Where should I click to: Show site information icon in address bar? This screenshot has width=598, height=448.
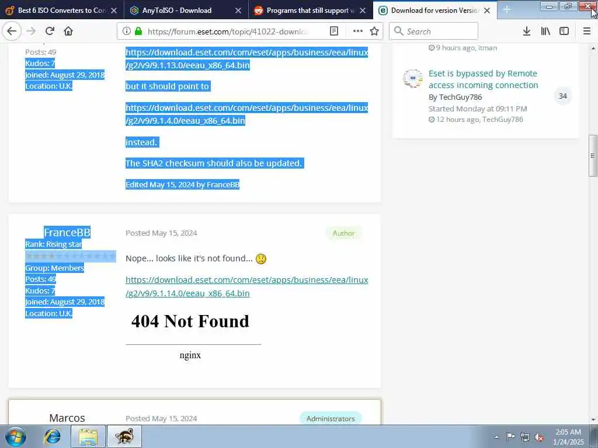(x=127, y=32)
